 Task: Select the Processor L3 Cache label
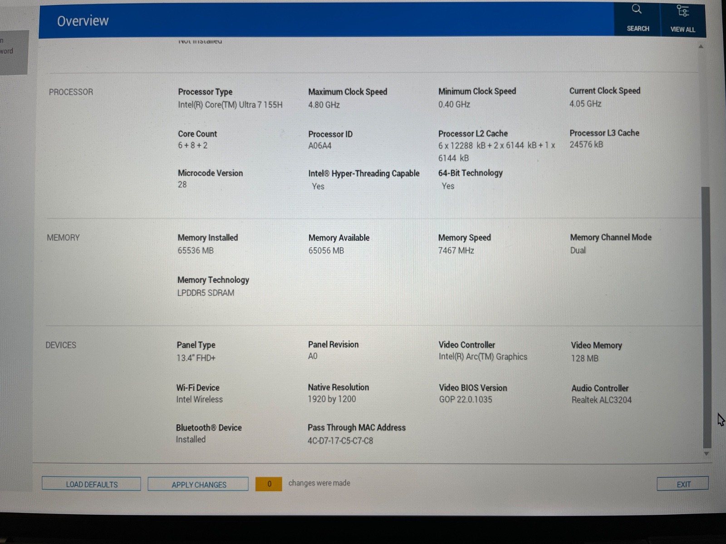click(x=604, y=133)
